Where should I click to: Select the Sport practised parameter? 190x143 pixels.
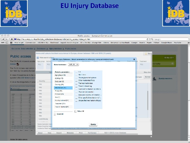pyautogui.click(x=63, y=100)
